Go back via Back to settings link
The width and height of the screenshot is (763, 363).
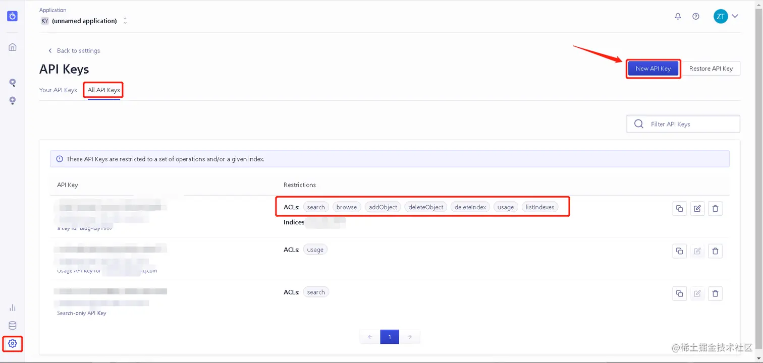point(74,51)
